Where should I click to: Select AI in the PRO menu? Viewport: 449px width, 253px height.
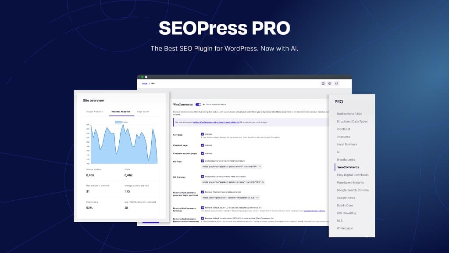pos(338,152)
